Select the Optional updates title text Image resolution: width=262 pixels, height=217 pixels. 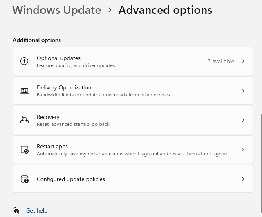[58, 58]
